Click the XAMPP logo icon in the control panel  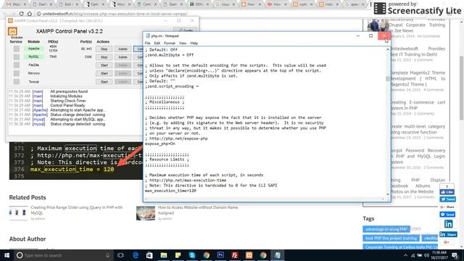coord(12,31)
